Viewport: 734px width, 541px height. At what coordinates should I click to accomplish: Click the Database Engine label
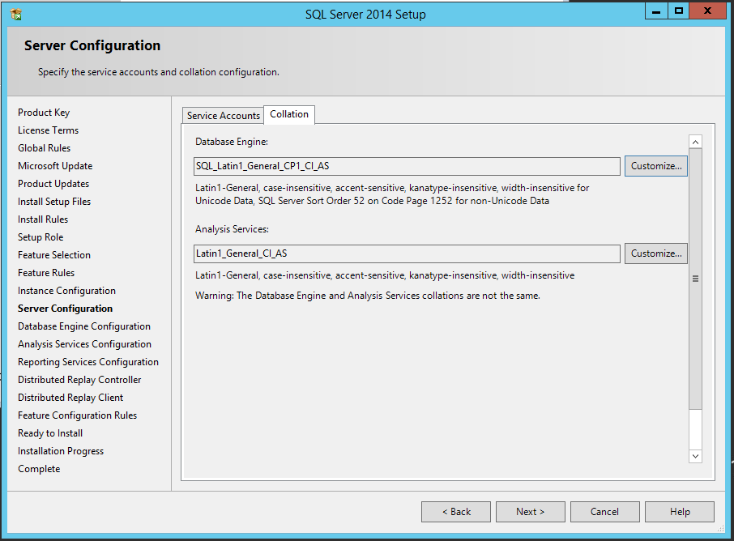pyautogui.click(x=232, y=142)
